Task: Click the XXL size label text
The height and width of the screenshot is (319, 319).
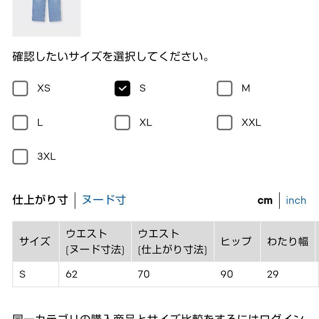Action: click(x=251, y=123)
